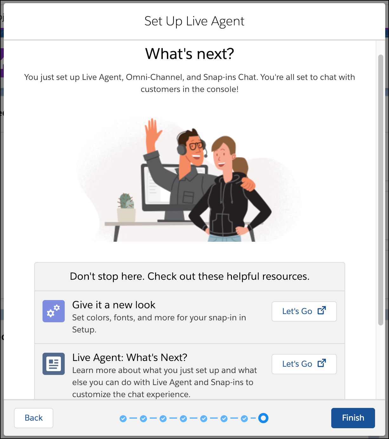Select the fifth completed step checkmark
Screen dimensions: 389x439
click(204, 419)
